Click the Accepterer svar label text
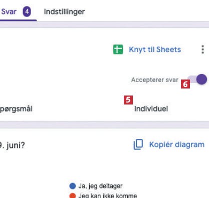The height and width of the screenshot is (198, 209). coord(155,80)
